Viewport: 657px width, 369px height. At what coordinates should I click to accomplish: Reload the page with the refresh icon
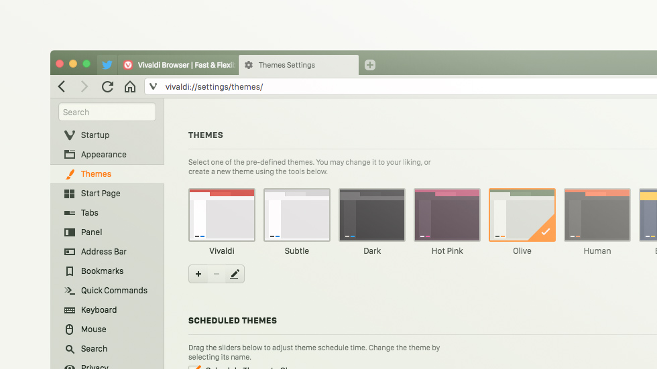[x=107, y=86]
